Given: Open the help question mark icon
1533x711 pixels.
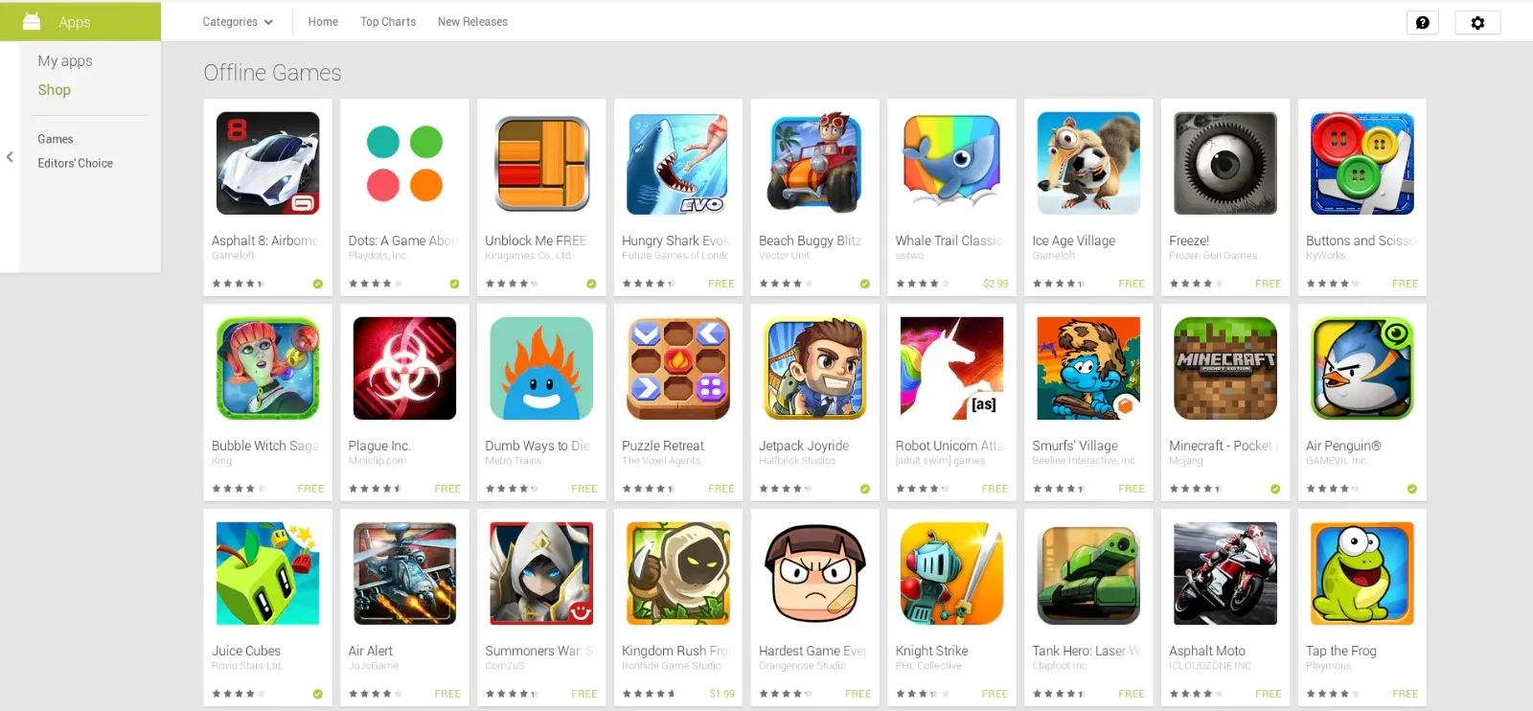Looking at the screenshot, I should click(1423, 22).
